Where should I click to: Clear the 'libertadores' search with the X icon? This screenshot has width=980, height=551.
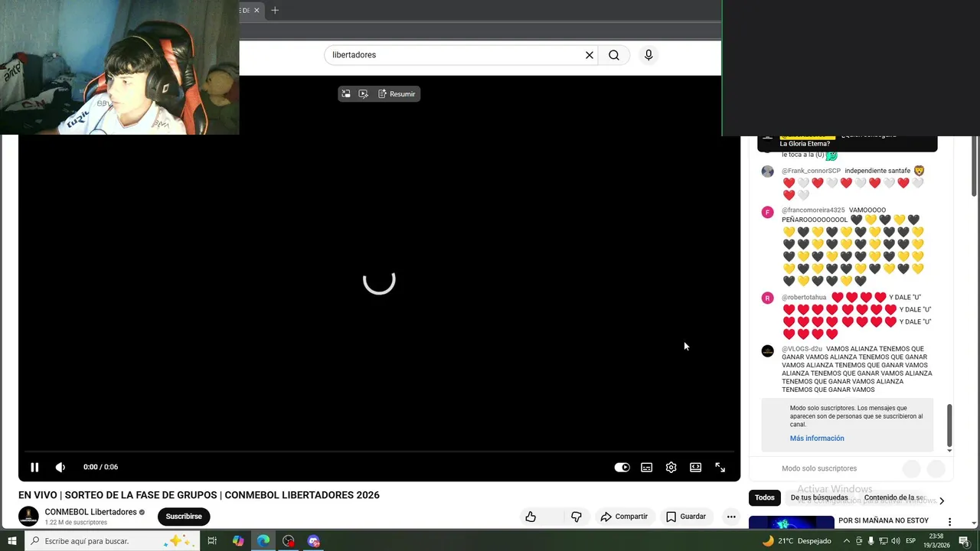pyautogui.click(x=590, y=55)
